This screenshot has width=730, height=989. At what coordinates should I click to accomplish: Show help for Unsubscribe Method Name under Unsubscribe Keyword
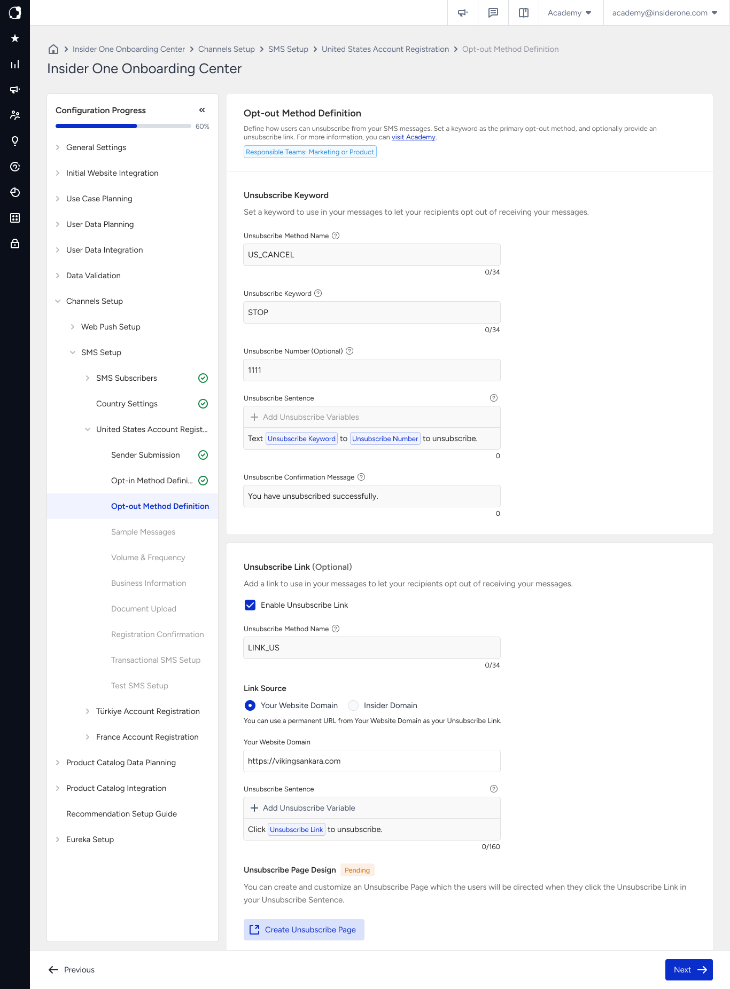click(336, 236)
